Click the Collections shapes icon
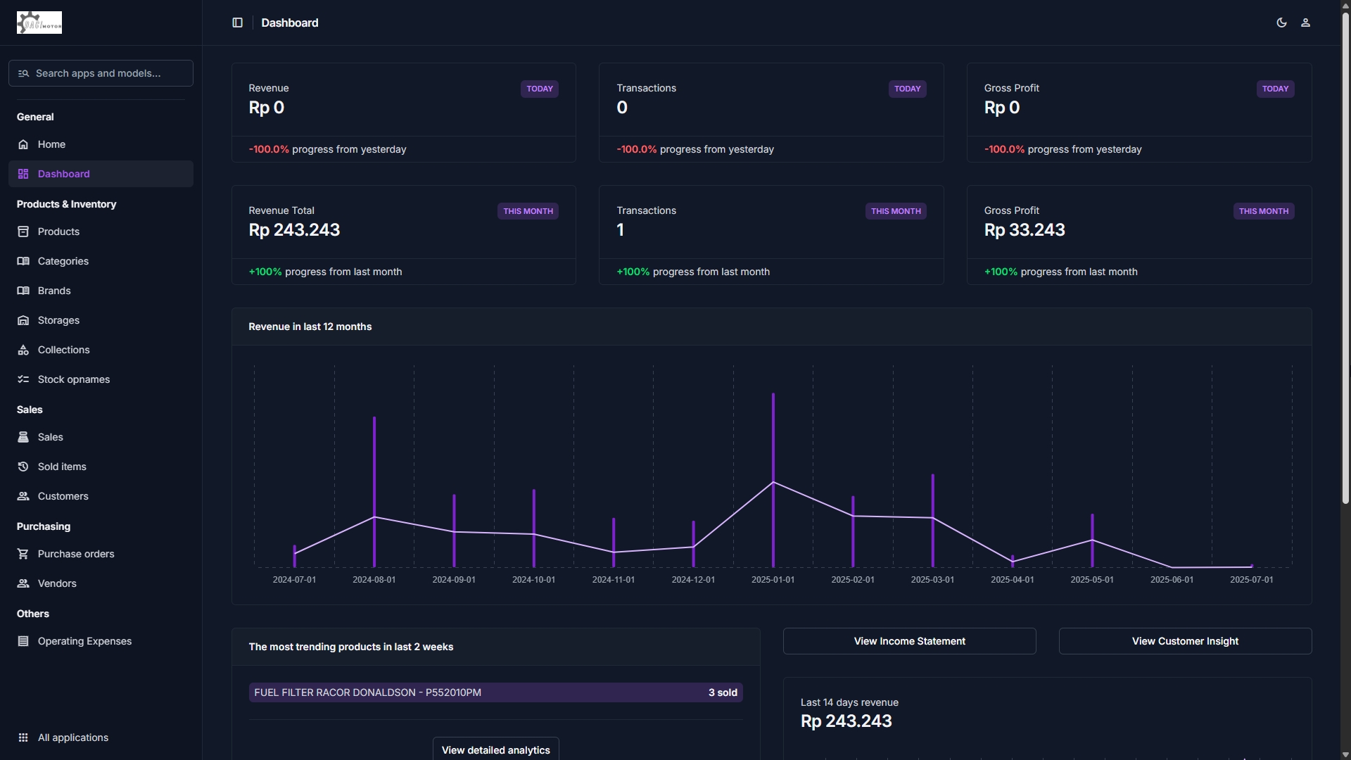The width and height of the screenshot is (1351, 760). pyautogui.click(x=23, y=350)
